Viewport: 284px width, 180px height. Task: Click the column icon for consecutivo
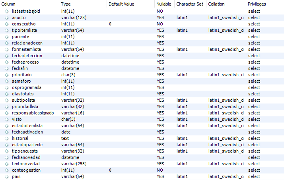(7, 24)
